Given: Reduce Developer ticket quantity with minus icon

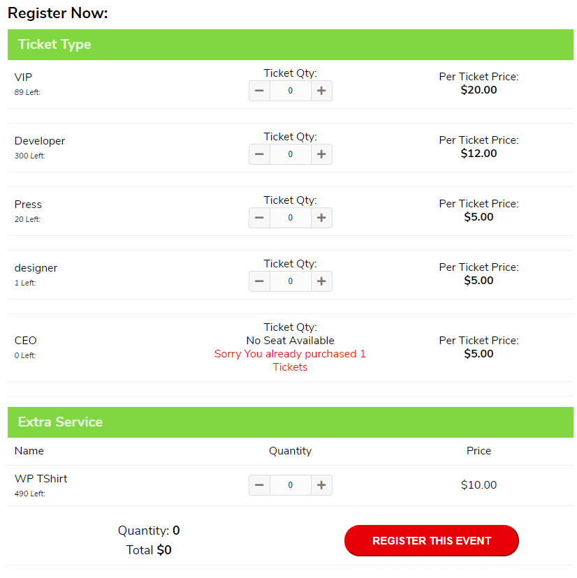Looking at the screenshot, I should [259, 154].
